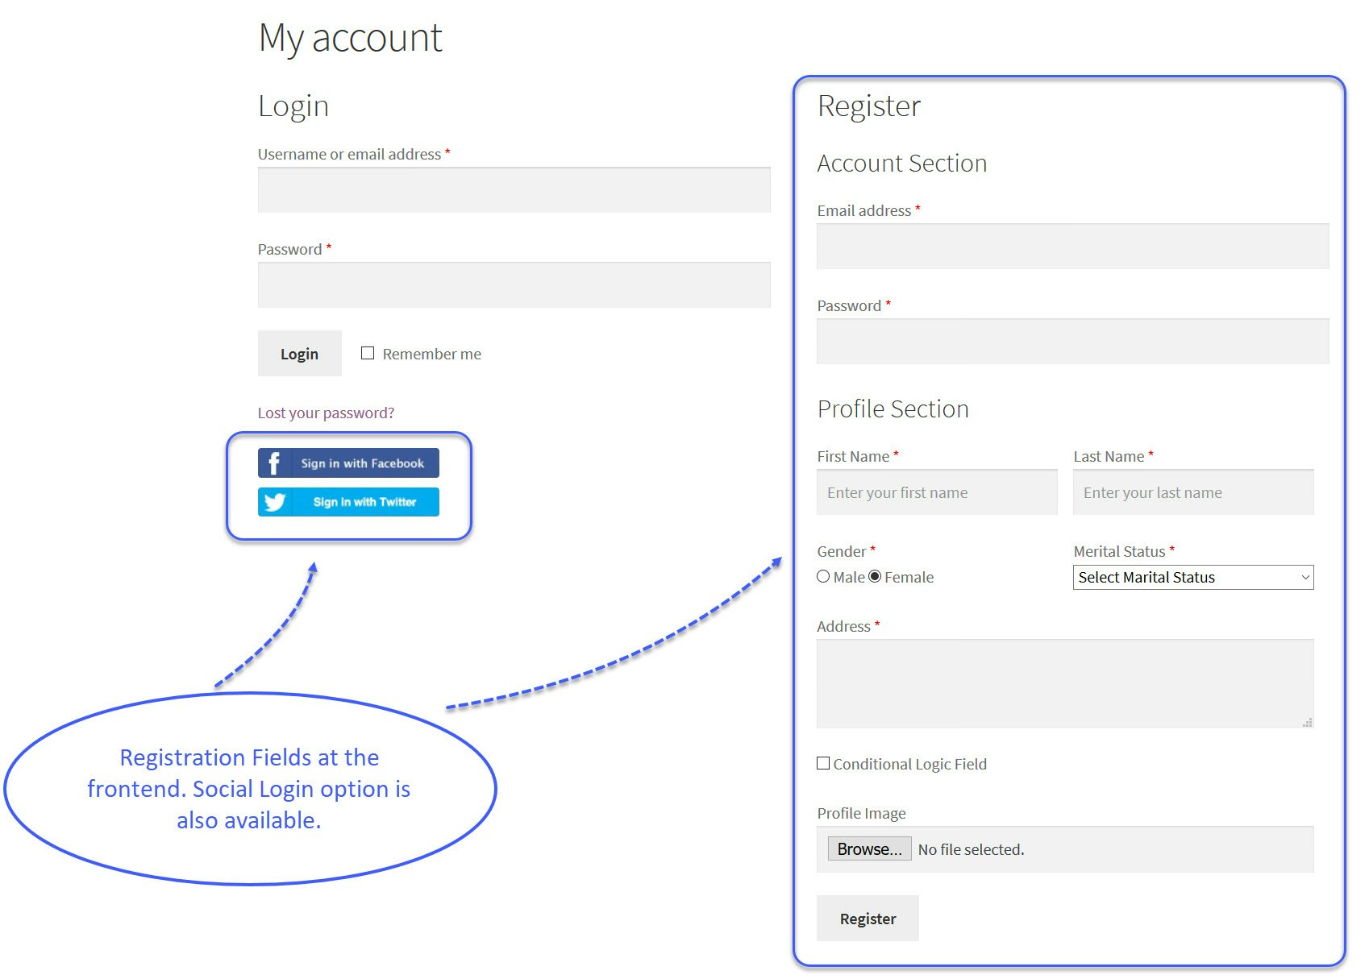Enable the Conditional Logic Field checkbox

823,763
